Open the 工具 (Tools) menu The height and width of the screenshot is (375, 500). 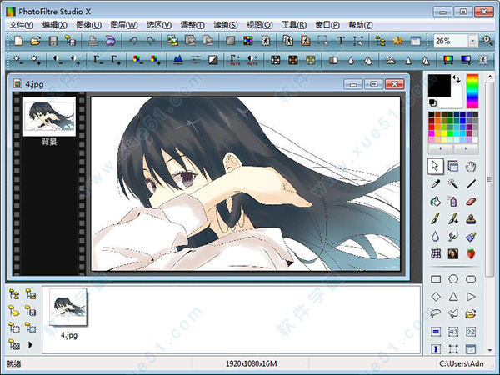pyautogui.click(x=294, y=25)
